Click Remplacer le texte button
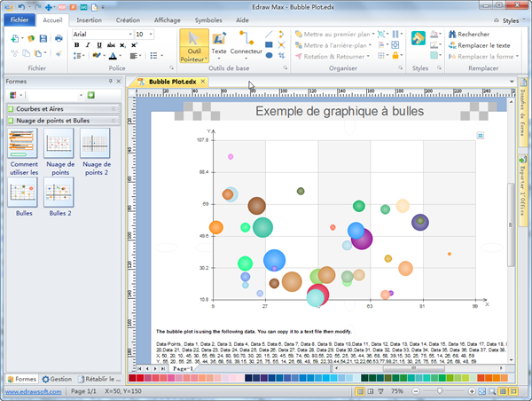 482,44
